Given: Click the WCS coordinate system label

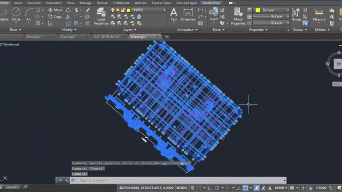Looking at the screenshot, I should pyautogui.click(x=337, y=84).
